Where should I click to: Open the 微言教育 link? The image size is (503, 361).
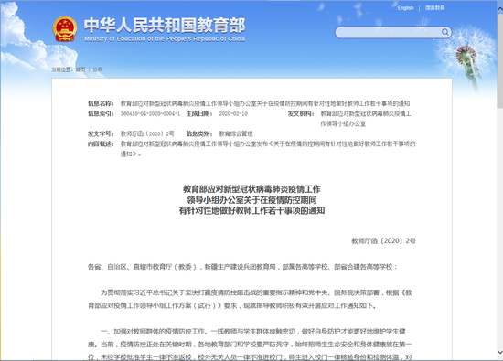pyautogui.click(x=435, y=8)
